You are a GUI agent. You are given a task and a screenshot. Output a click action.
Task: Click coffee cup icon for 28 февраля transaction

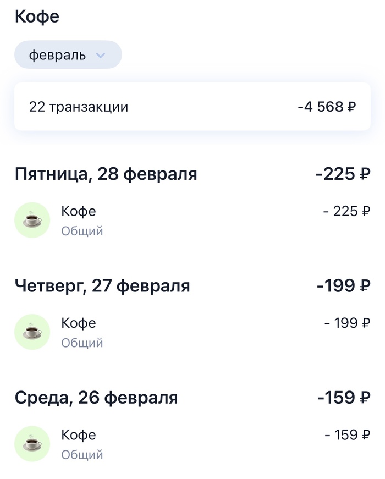point(32,220)
